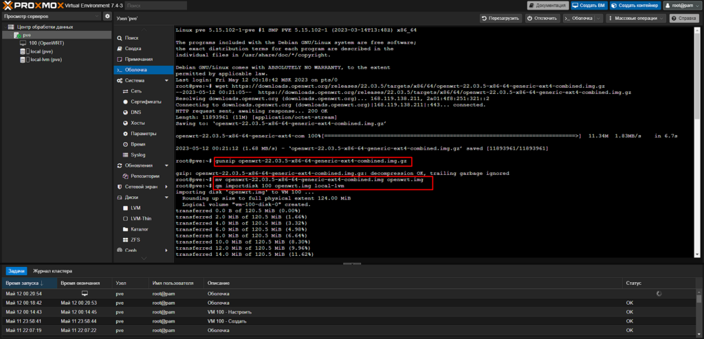This screenshot has width=704, height=339.
Task: Open the server view gear settings
Action: pos(107,16)
